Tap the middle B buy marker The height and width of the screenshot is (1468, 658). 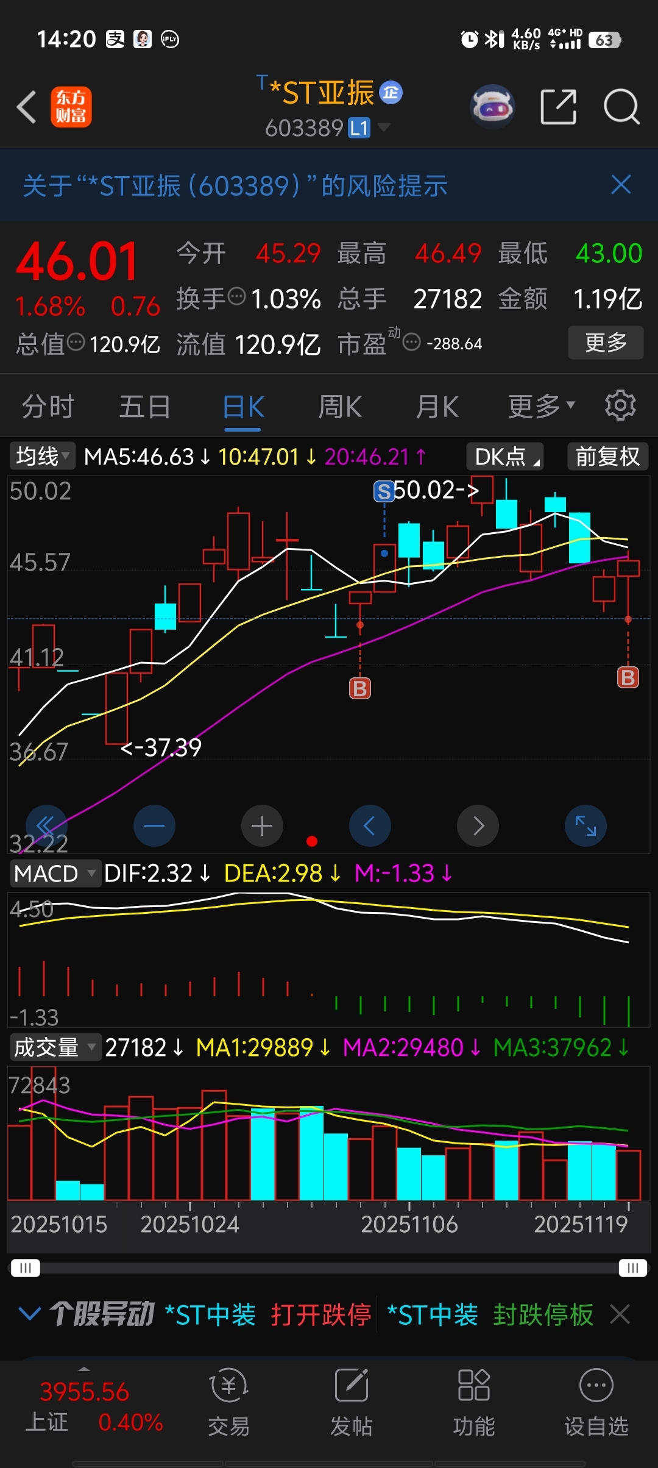[x=360, y=688]
